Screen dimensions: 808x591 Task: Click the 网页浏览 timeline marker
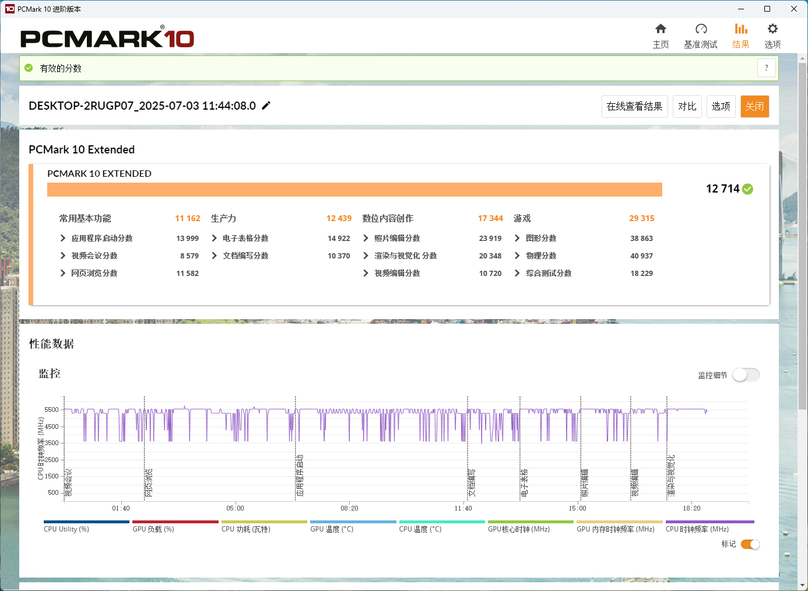149,483
